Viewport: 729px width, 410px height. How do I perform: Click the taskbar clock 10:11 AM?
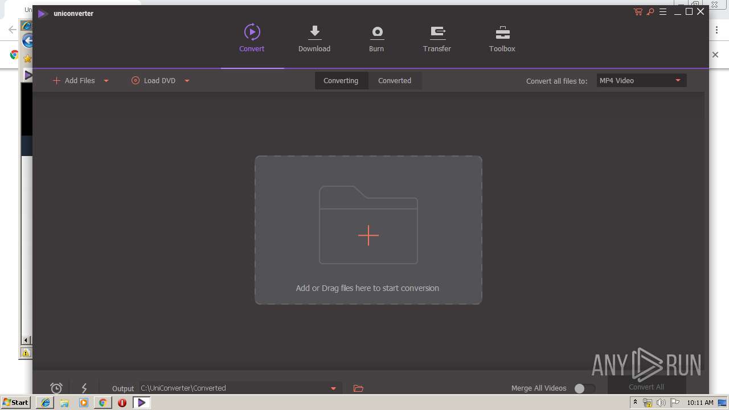pyautogui.click(x=700, y=403)
